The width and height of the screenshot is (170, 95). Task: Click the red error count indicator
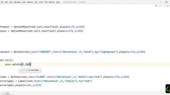(x=157, y=6)
